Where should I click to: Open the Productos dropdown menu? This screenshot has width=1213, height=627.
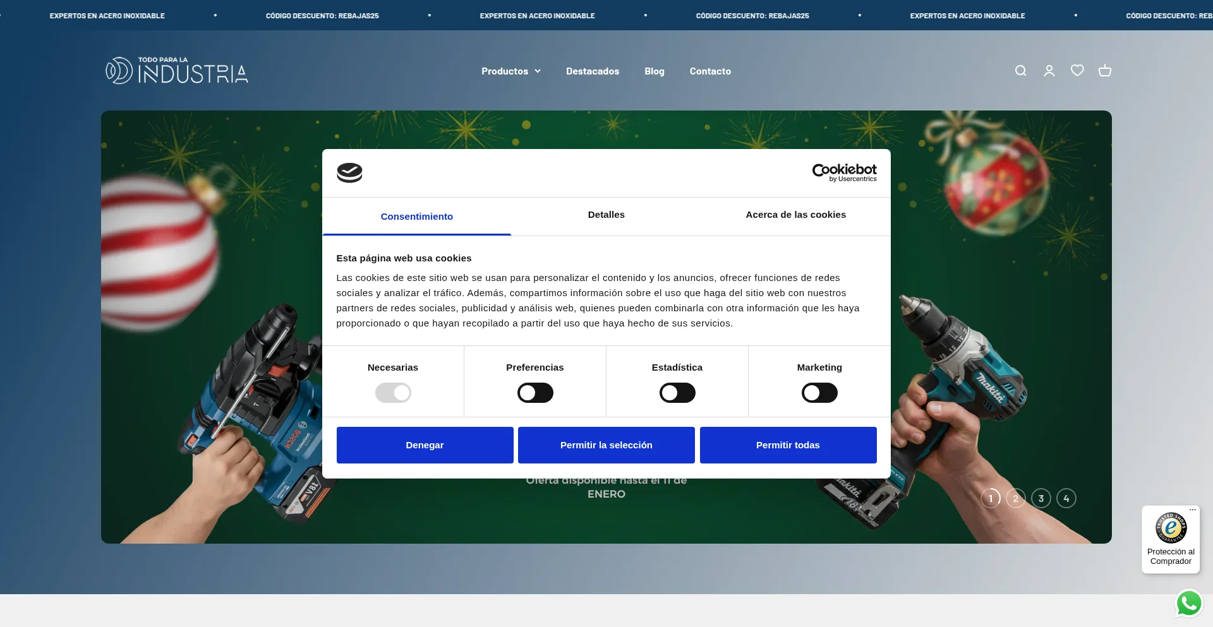(x=510, y=71)
